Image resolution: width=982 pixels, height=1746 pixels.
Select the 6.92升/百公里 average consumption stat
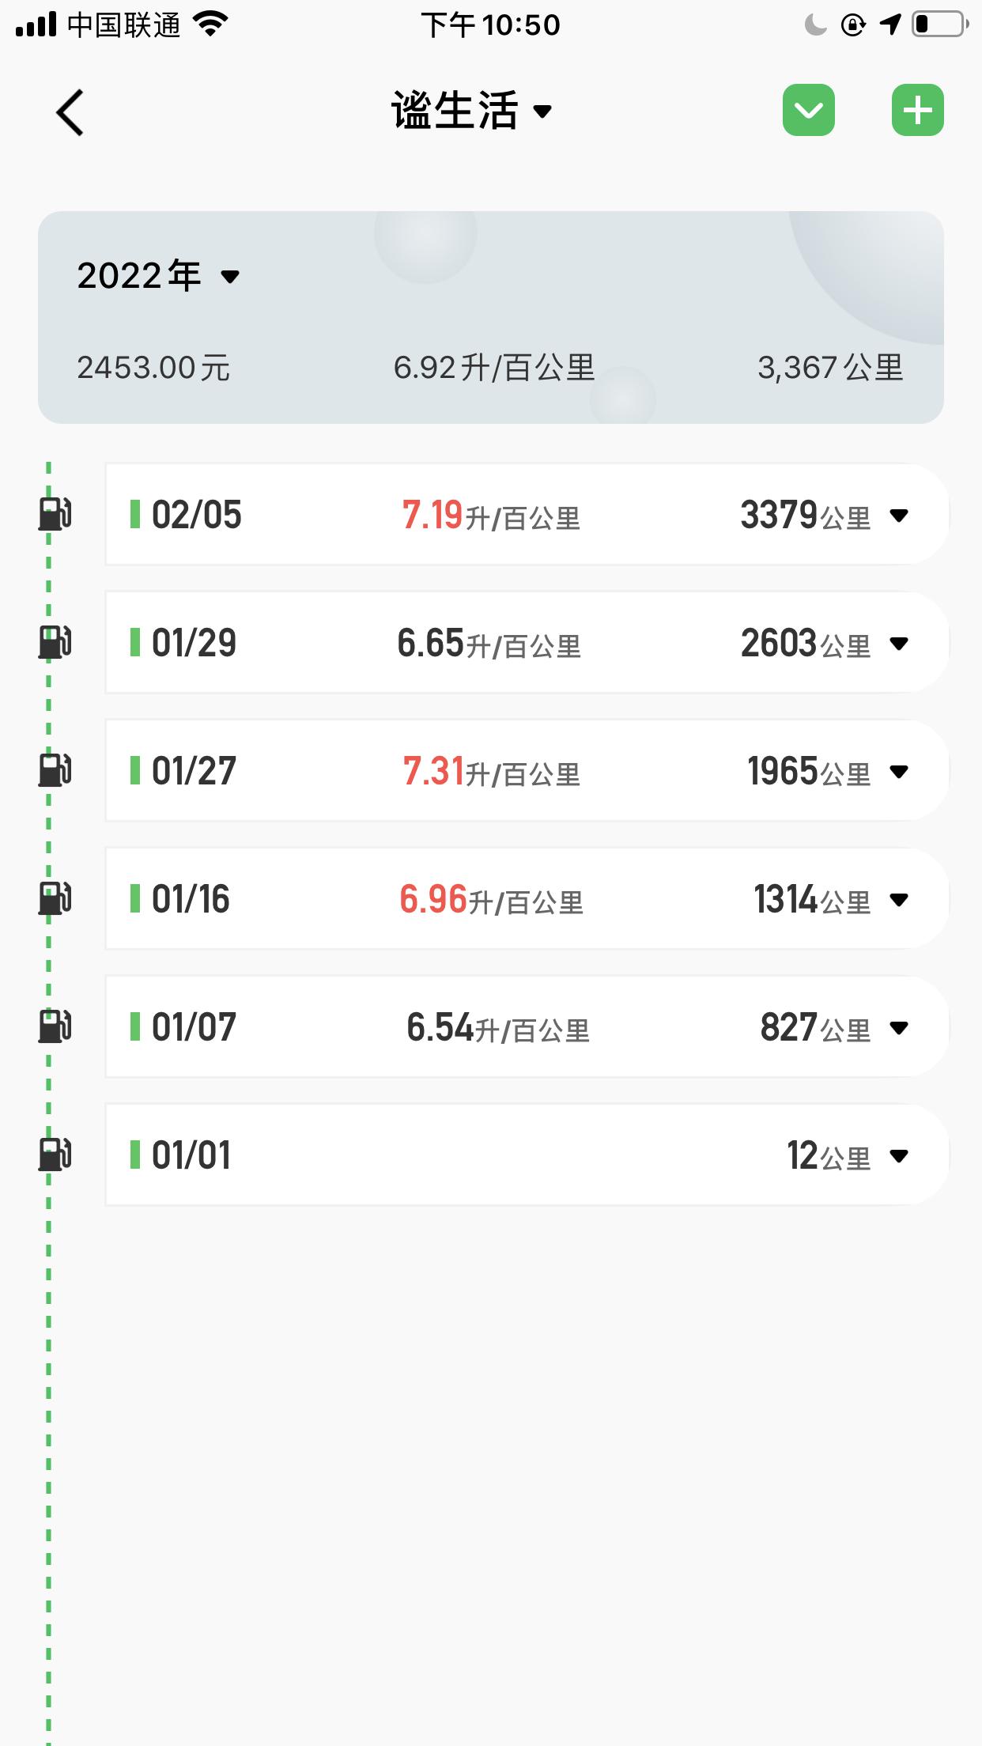[494, 368]
